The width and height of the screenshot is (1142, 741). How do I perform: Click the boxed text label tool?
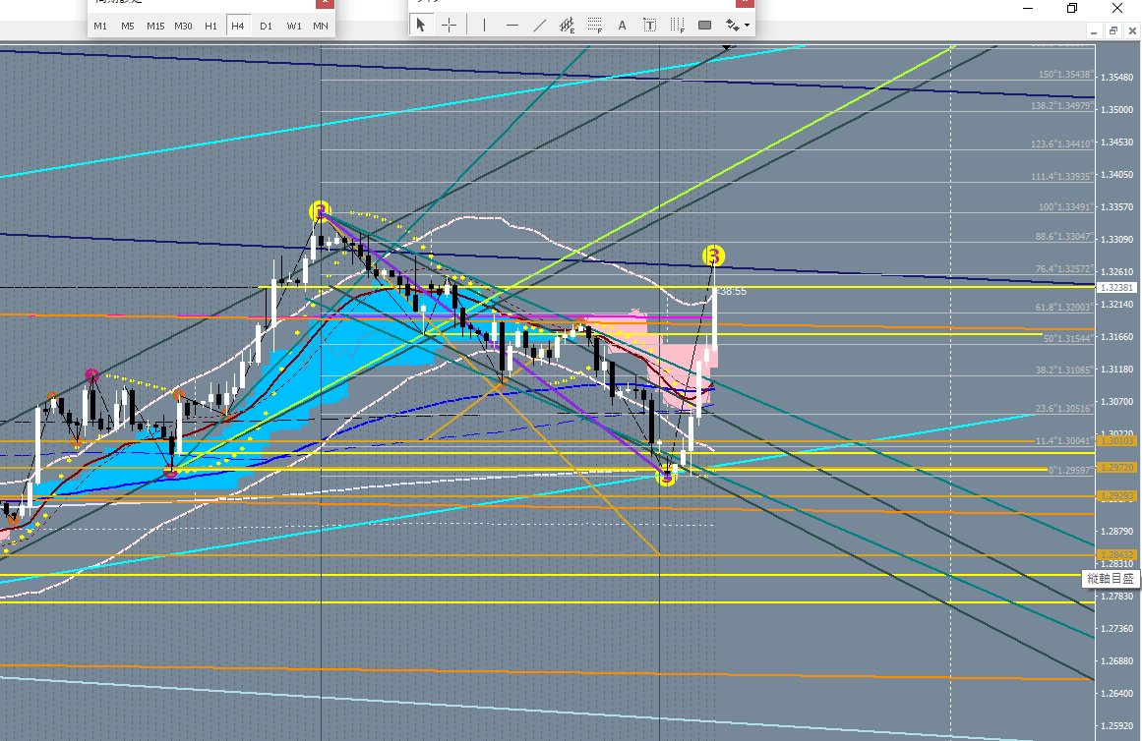point(649,25)
